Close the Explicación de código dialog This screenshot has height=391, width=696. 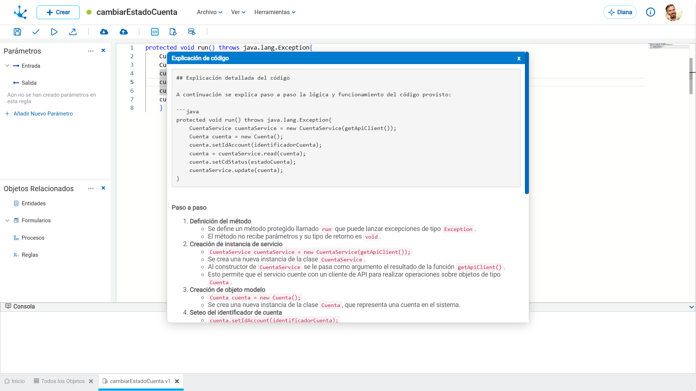click(x=519, y=58)
